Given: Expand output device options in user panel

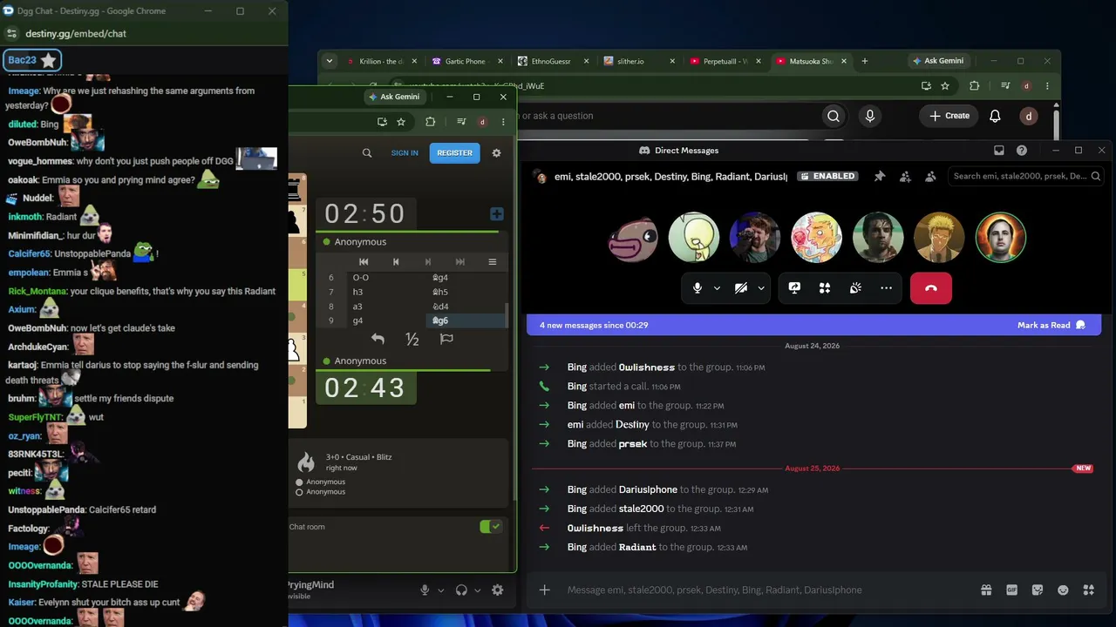Looking at the screenshot, I should tap(477, 590).
